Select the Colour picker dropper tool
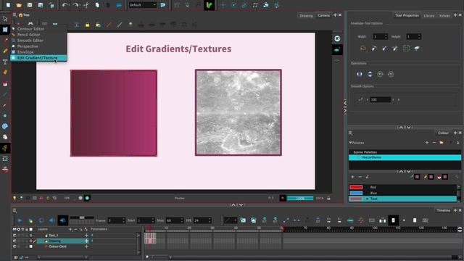 (5, 105)
